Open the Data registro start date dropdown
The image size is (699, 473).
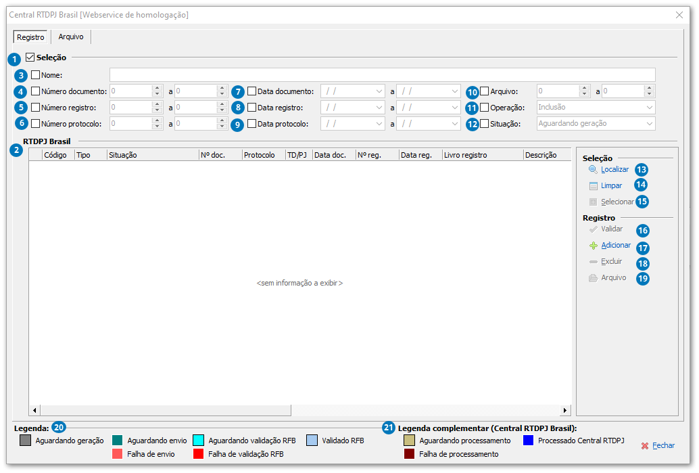tap(379, 108)
